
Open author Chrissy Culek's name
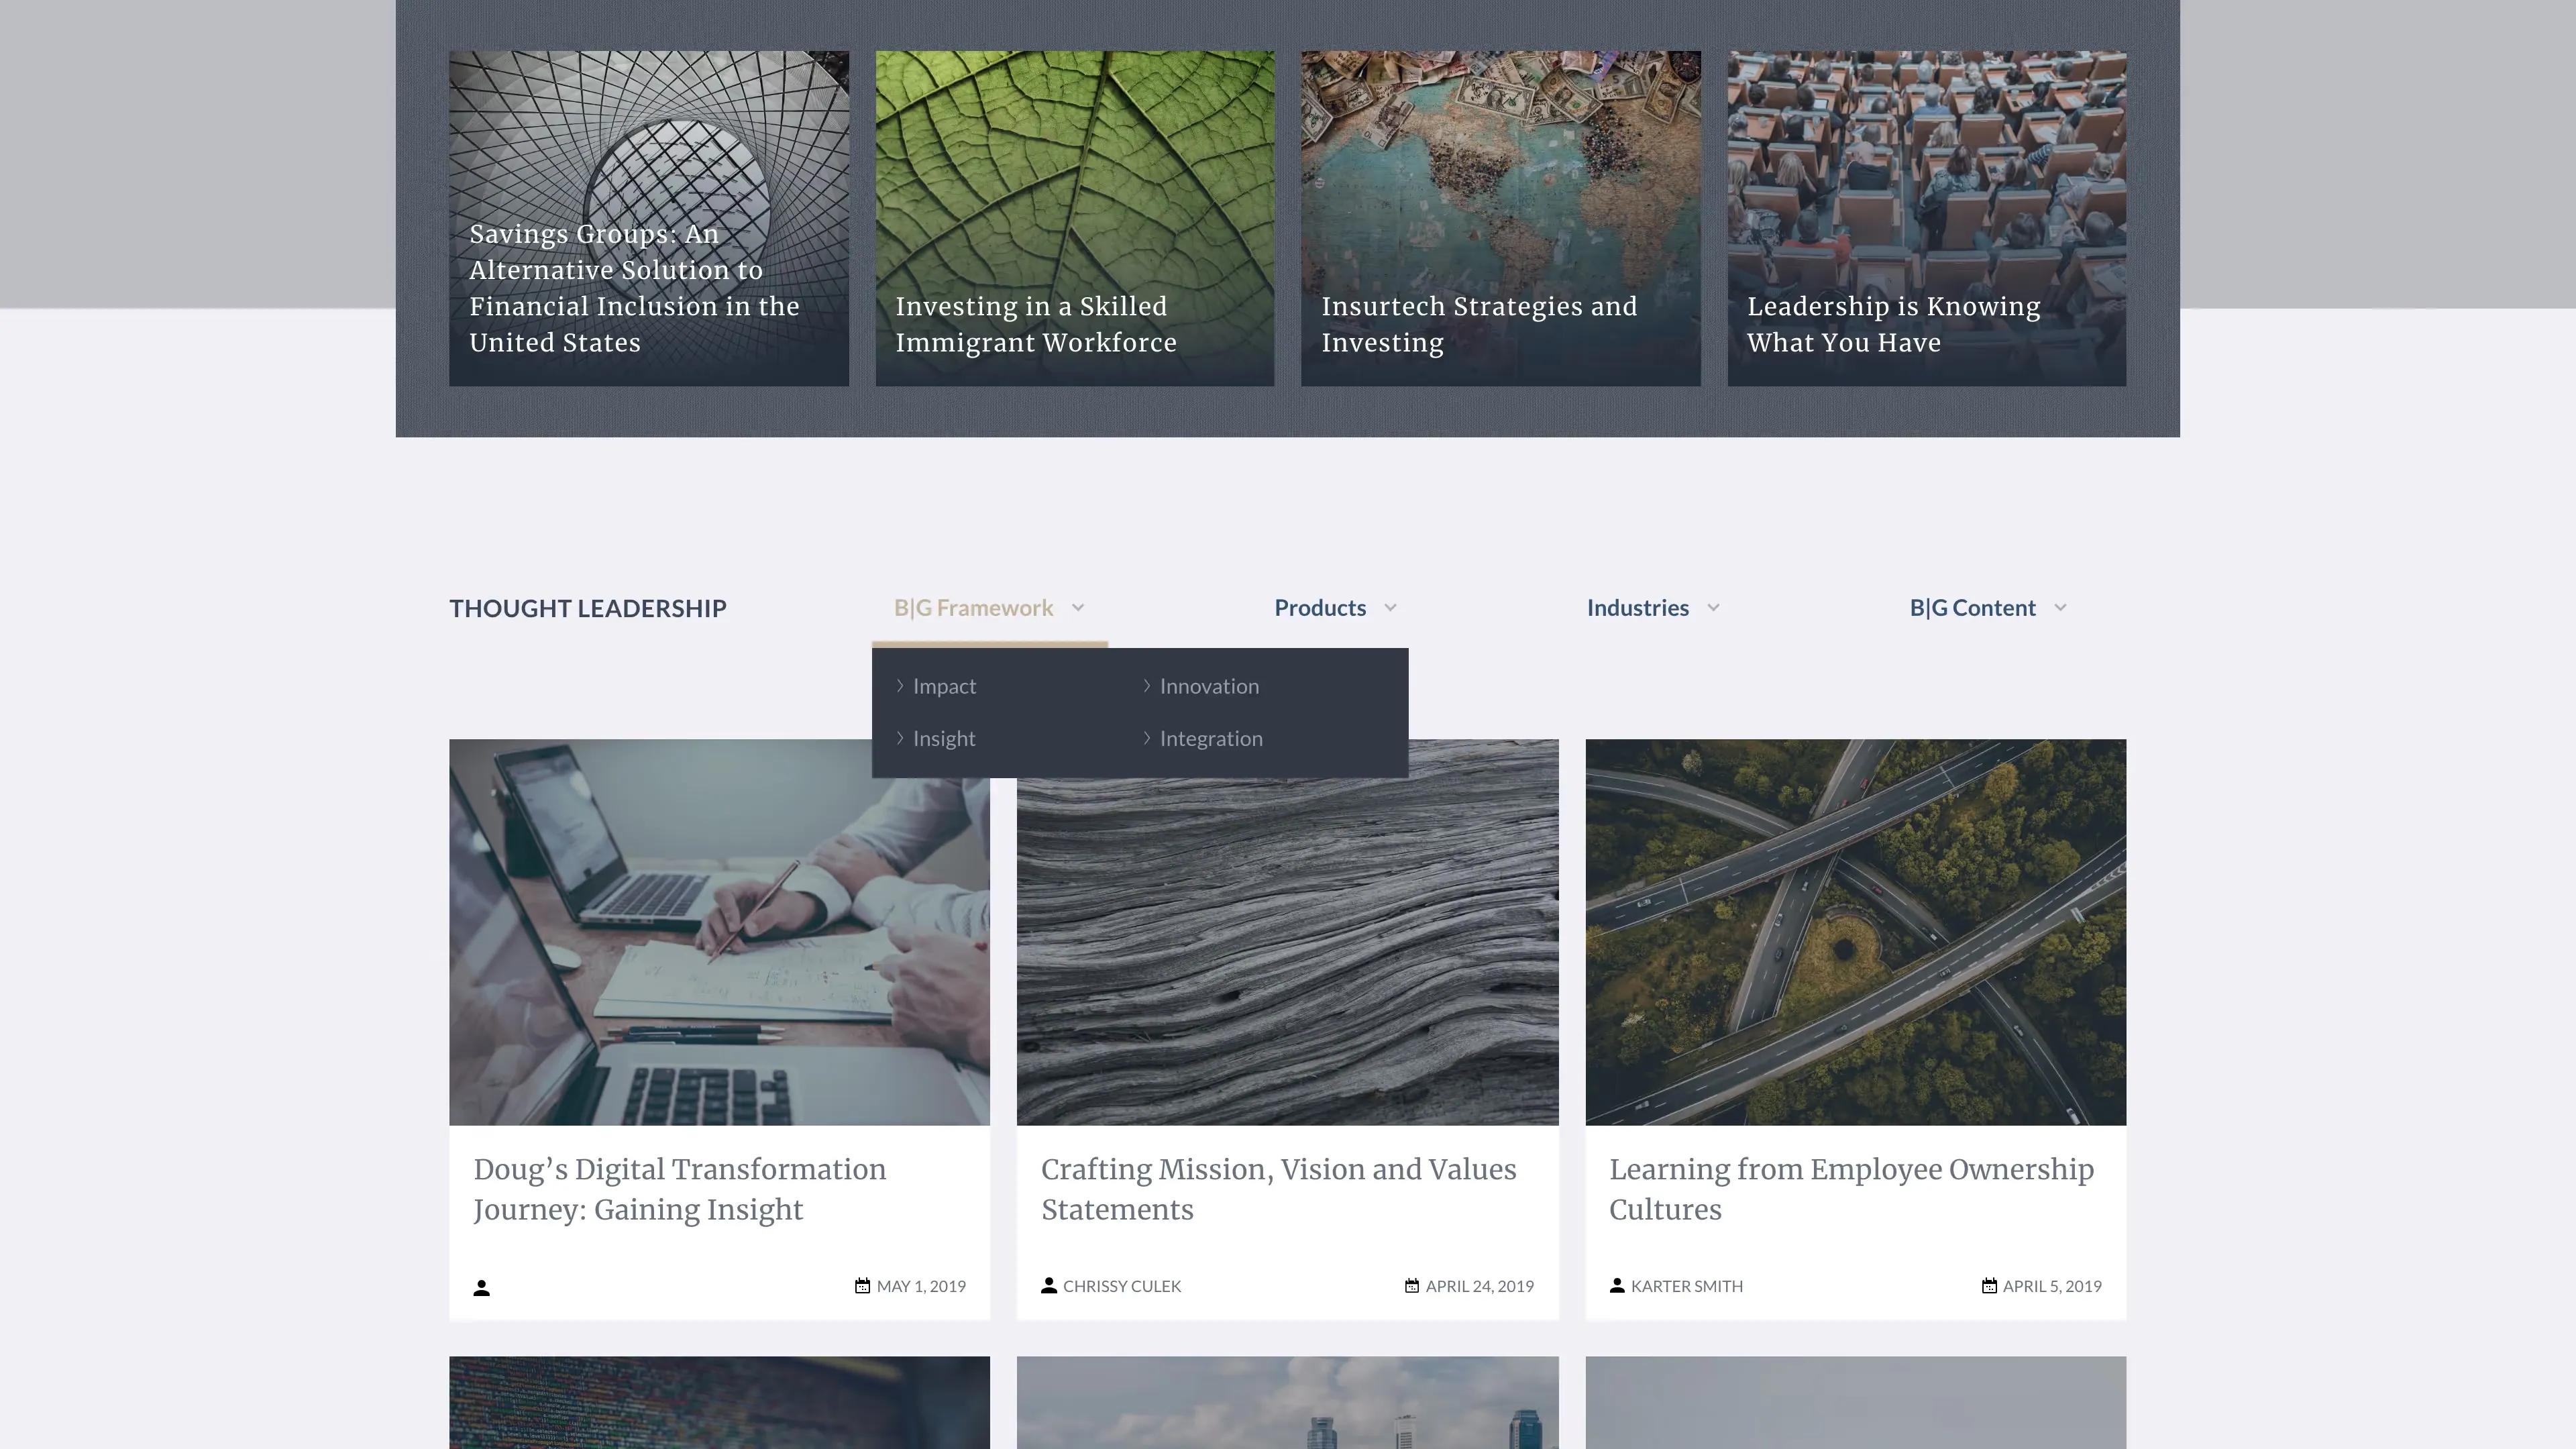1122,1286
